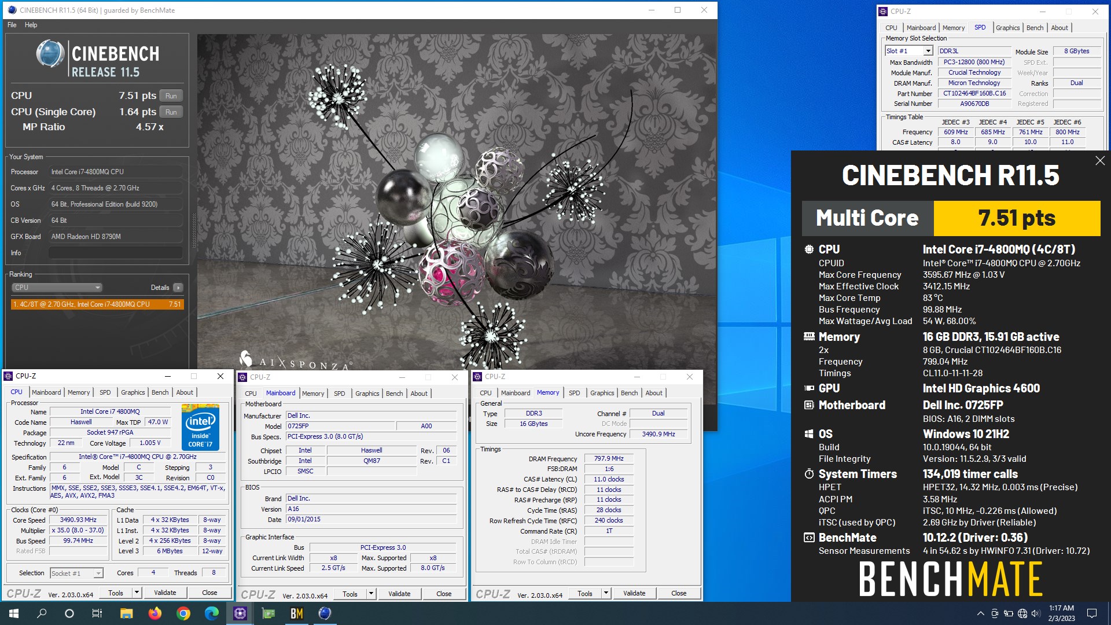Open taskbar Search
1111x625 pixels.
tap(42, 613)
